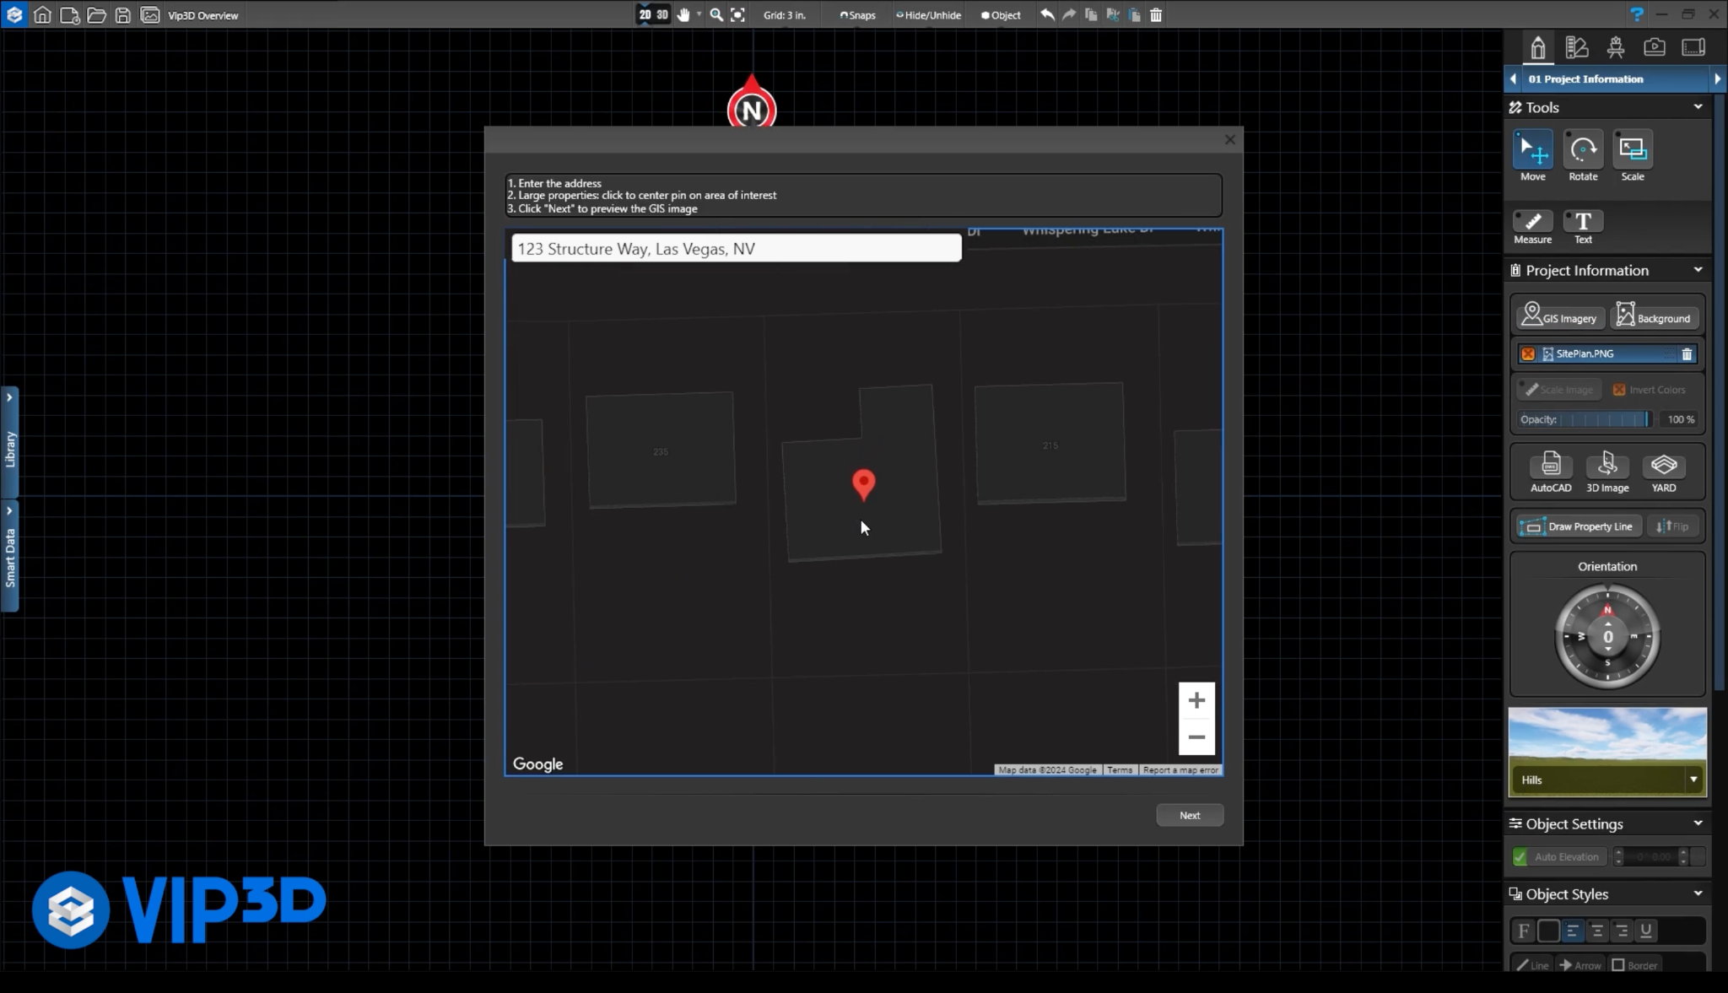Save the project with the floppy disk icon

coord(122,14)
